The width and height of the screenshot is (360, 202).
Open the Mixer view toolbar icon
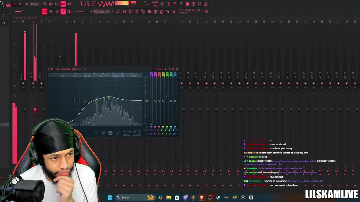(x=137, y=12)
